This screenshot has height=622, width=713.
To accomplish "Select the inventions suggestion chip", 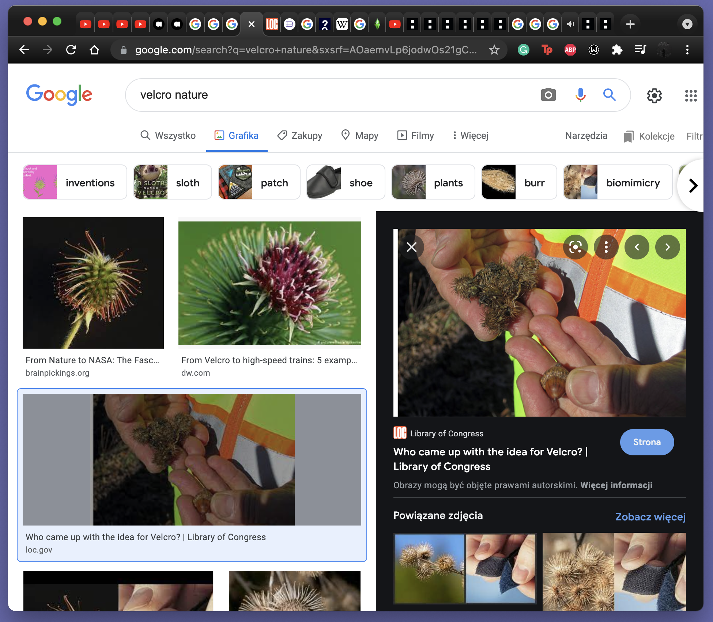I will click(x=75, y=182).
